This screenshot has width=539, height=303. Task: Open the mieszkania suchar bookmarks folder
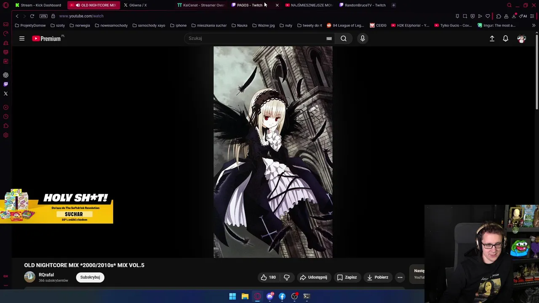coord(209,25)
